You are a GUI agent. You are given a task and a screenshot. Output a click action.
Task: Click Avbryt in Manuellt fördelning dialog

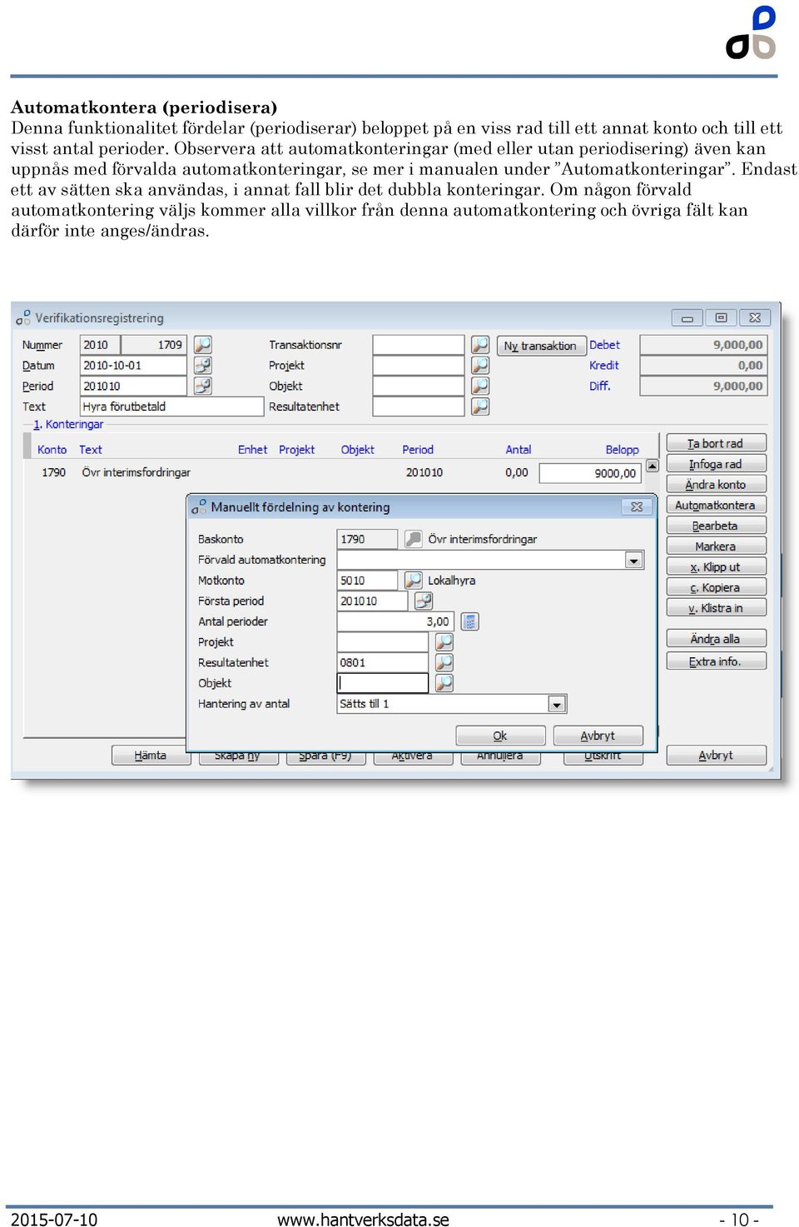point(598,736)
